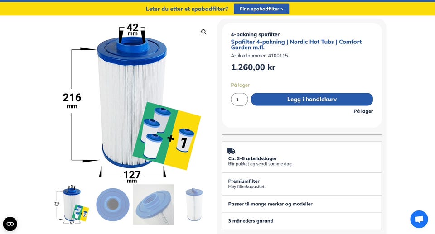Add product with Legg i handlekurv

tap(312, 99)
